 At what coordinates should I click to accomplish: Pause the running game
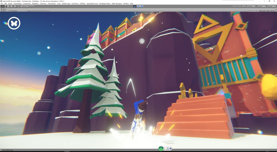point(138,6)
